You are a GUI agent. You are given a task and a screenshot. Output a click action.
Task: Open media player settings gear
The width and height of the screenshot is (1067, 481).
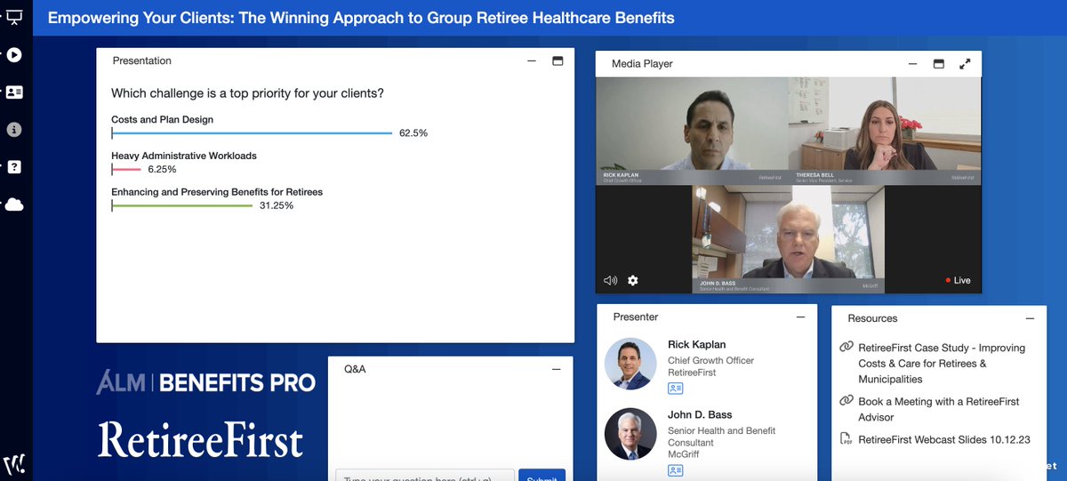(x=633, y=280)
